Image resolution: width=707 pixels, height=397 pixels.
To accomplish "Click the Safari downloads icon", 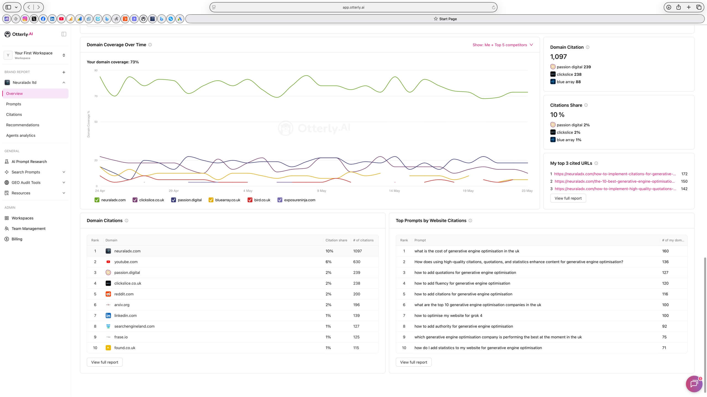I will tap(669, 7).
